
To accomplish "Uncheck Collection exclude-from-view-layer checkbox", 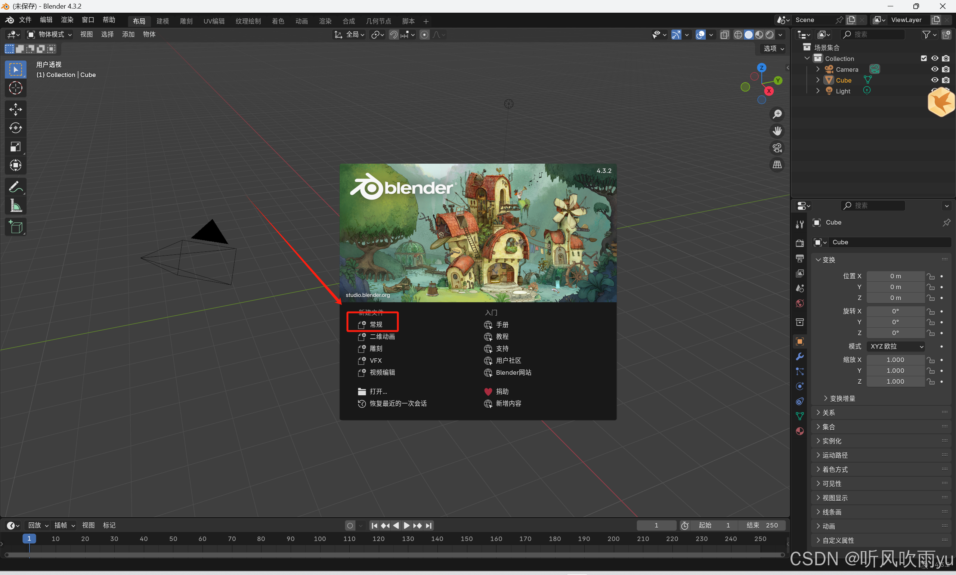I will [x=923, y=59].
